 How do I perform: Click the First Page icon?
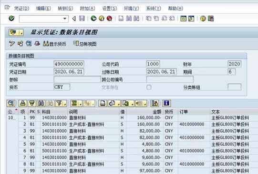(148, 19)
